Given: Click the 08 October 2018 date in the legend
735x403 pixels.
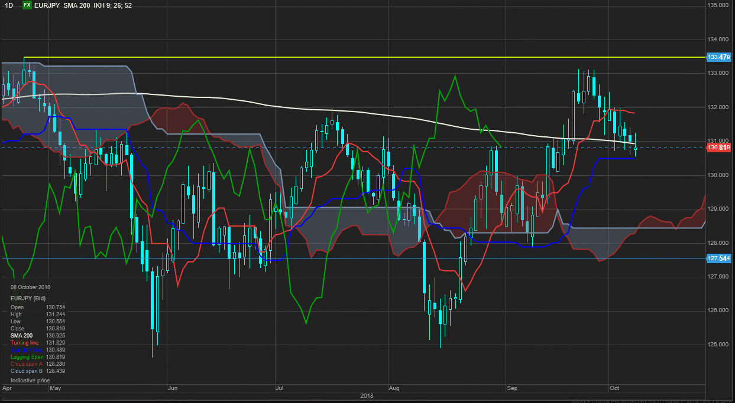Looking at the screenshot, I should (30, 287).
